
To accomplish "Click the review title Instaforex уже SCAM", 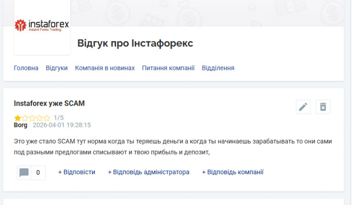I will coord(49,103).
